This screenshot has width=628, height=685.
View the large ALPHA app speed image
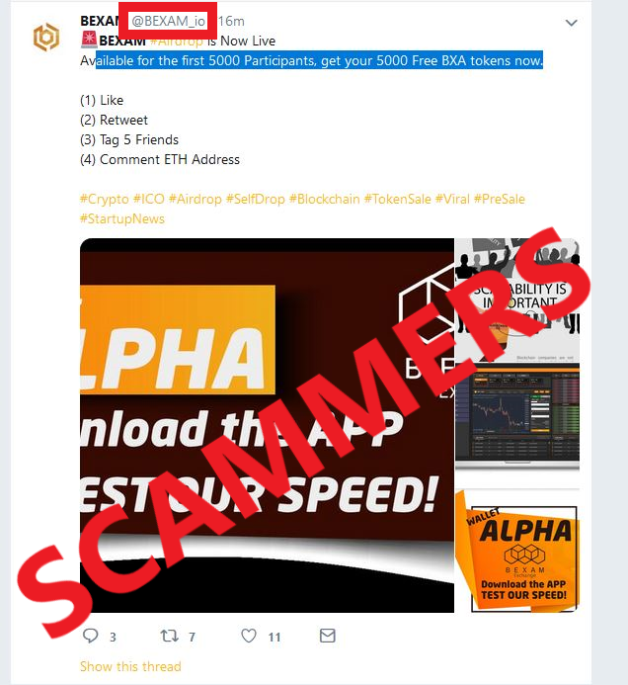pos(267,425)
